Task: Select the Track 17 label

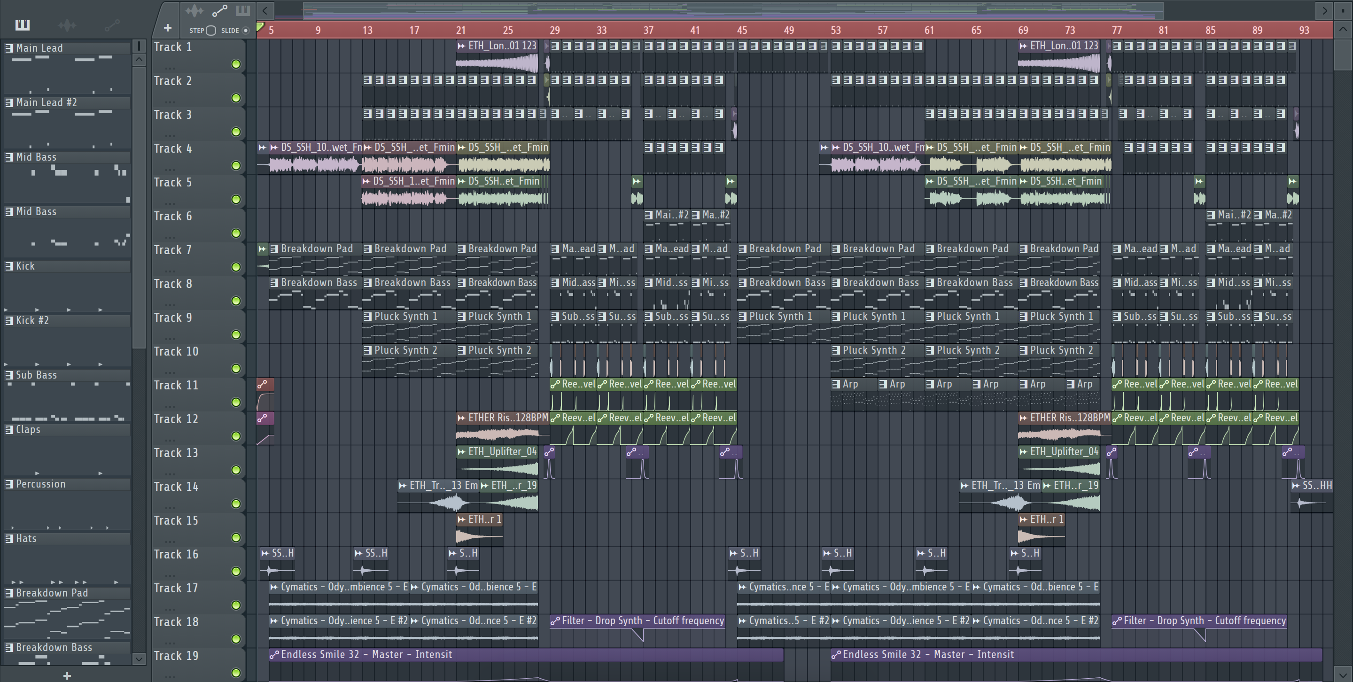Action: coord(176,588)
